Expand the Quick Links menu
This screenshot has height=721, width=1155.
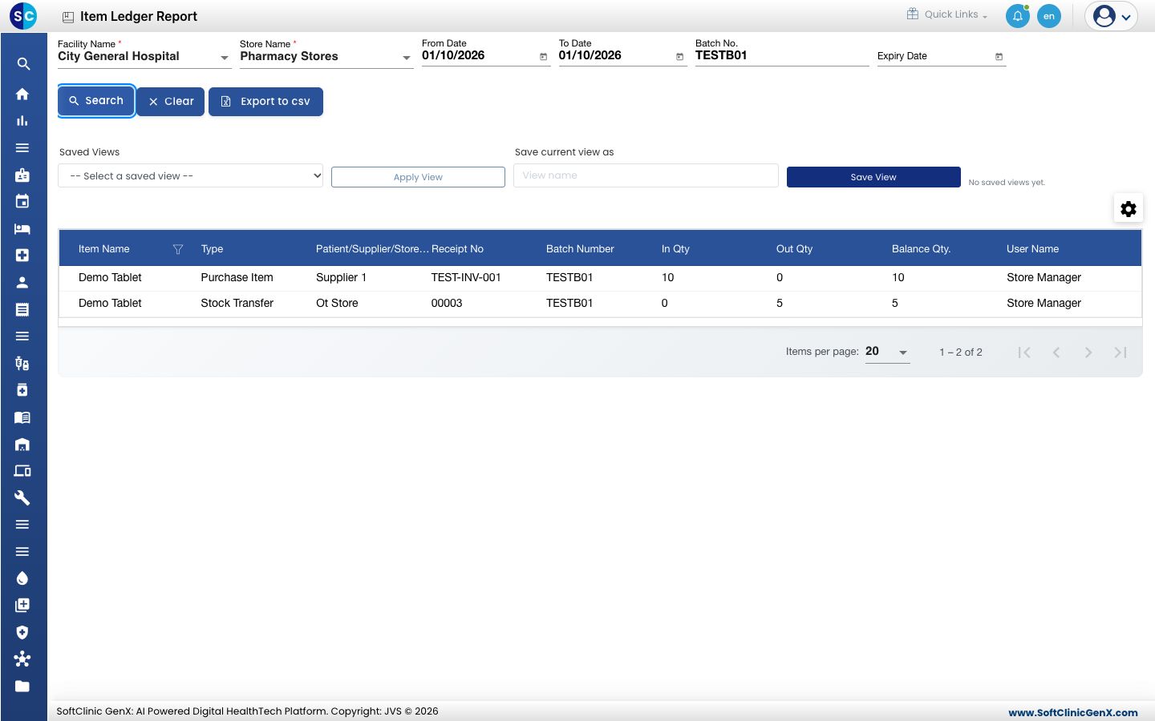[x=947, y=14]
